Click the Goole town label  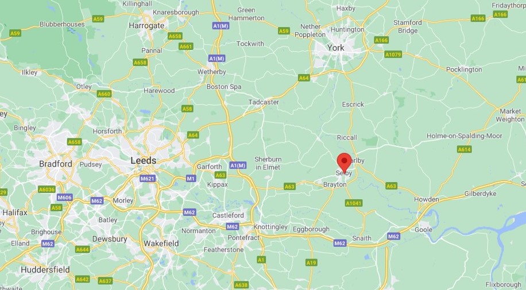(x=423, y=230)
